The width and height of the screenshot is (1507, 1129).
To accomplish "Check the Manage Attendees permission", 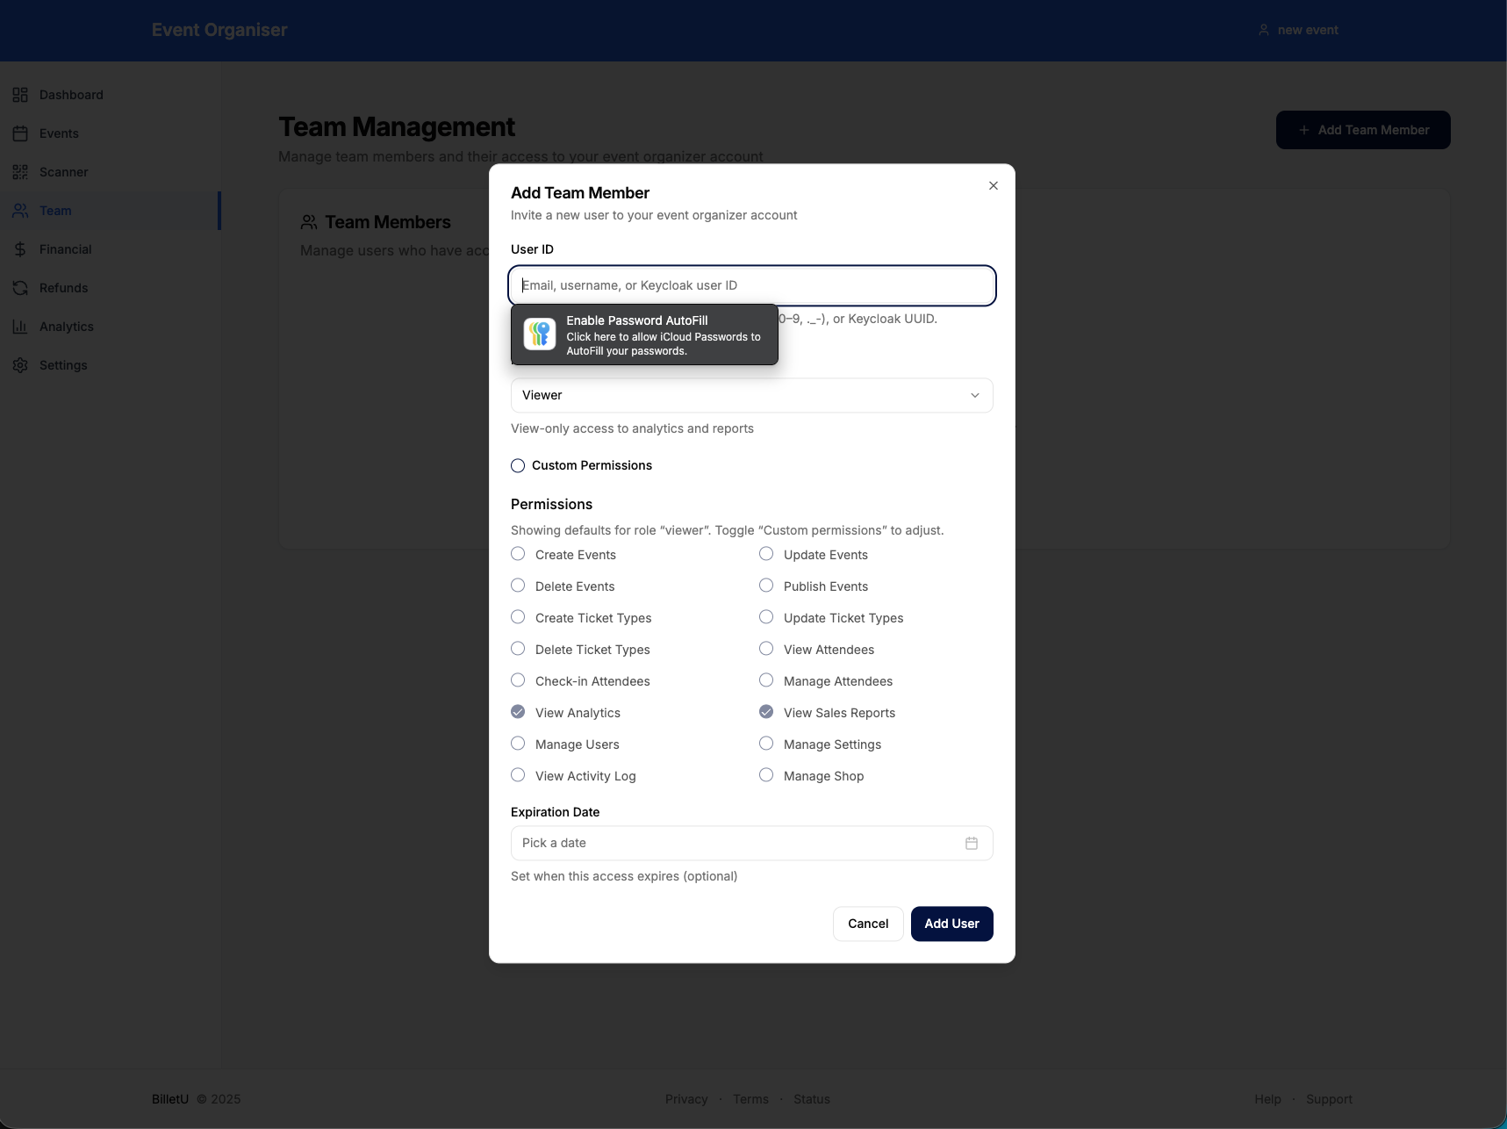I will pyautogui.click(x=766, y=680).
